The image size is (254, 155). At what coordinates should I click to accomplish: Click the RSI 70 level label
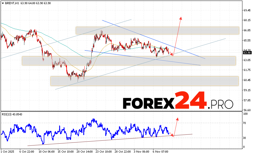(245, 123)
